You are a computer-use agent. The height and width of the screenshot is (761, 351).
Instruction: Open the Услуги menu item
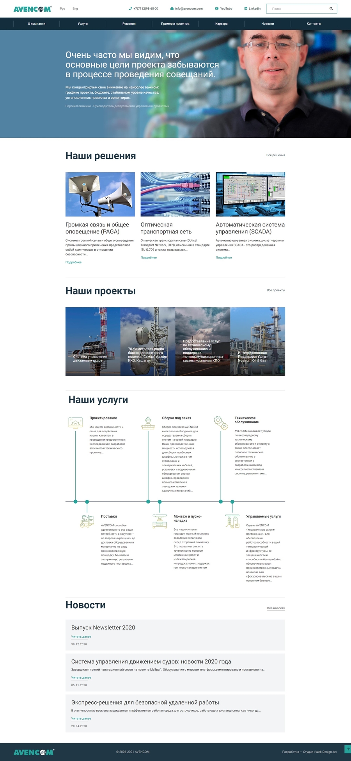coord(83,24)
